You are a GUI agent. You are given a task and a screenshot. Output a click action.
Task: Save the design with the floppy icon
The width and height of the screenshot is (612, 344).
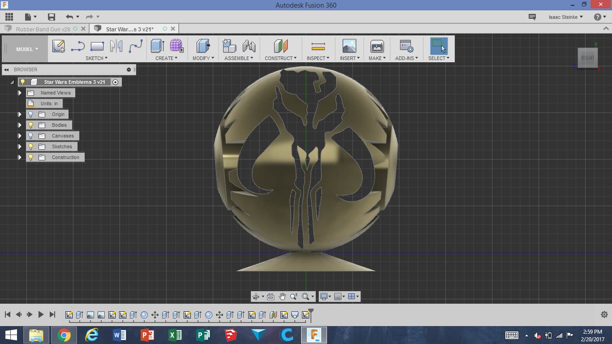(x=52, y=17)
